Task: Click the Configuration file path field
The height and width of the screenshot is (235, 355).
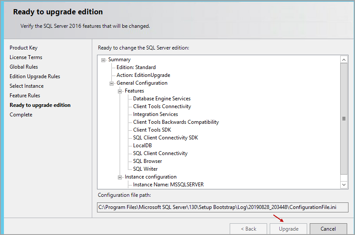Action: 223,207
